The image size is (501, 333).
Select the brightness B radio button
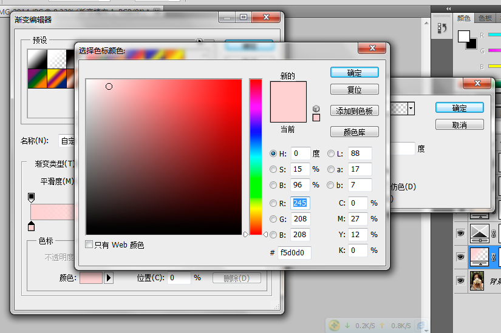(273, 185)
